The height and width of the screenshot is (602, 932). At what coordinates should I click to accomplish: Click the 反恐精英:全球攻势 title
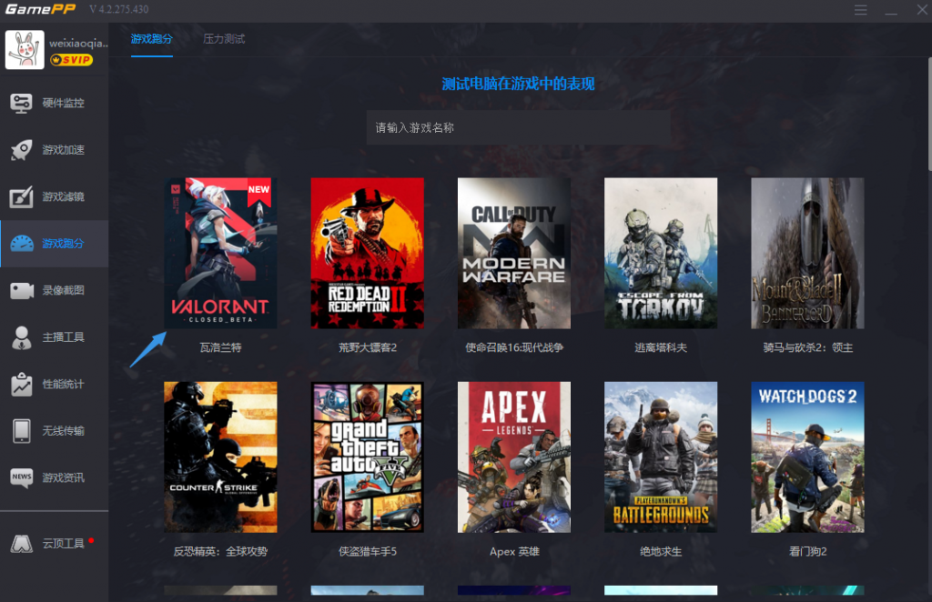click(x=220, y=552)
